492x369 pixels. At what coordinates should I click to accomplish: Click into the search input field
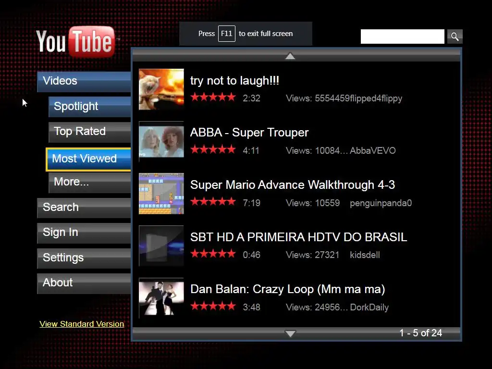pos(402,37)
